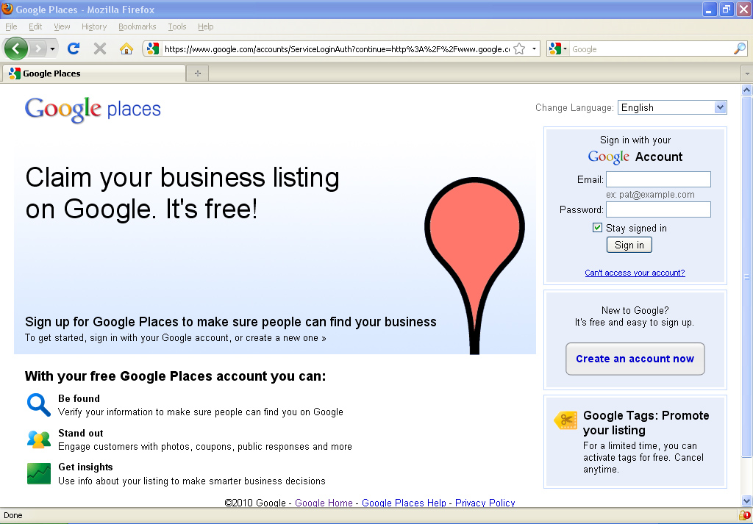The image size is (753, 524).
Task: Click the grayed Forward navigation arrow
Action: click(x=38, y=49)
